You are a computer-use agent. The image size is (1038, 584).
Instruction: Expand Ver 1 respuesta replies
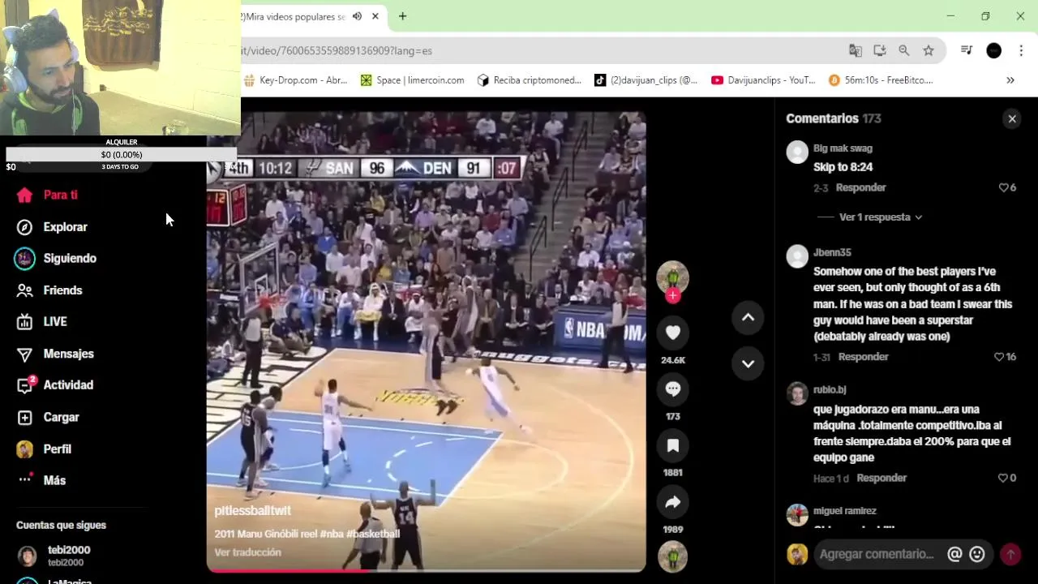click(881, 217)
